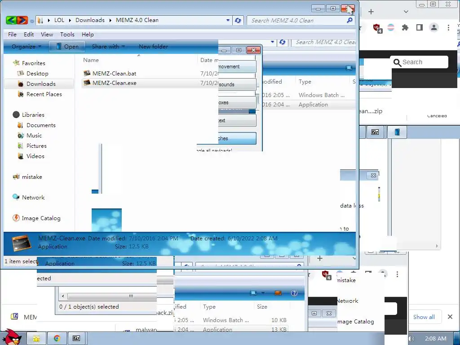Click the refresh icon in second Explorer
The image size is (460, 345).
[x=282, y=42]
